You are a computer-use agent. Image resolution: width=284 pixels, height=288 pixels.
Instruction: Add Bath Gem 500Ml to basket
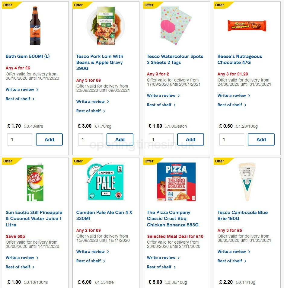pyautogui.click(x=49, y=139)
